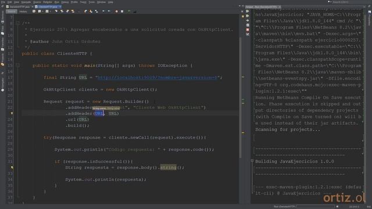Collapse the Building JavaEjercicios output fold
Screen dimensions: 372x209
252,161
